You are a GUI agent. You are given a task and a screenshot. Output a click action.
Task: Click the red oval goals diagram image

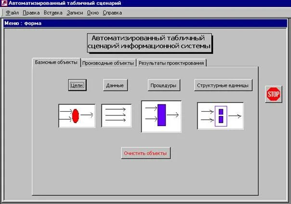pos(77,116)
